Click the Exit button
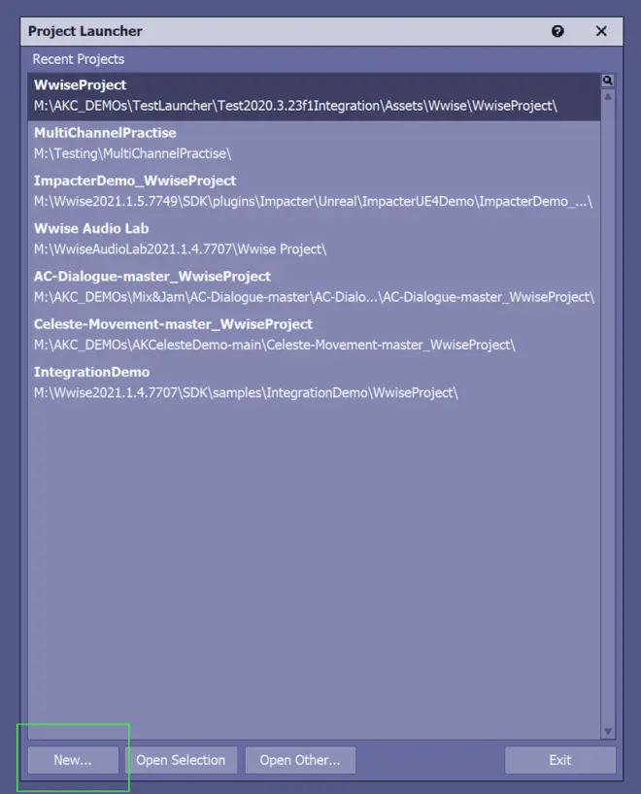The width and height of the screenshot is (641, 794). pos(560,760)
